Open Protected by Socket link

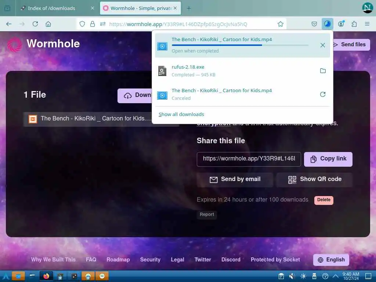[x=275, y=260]
